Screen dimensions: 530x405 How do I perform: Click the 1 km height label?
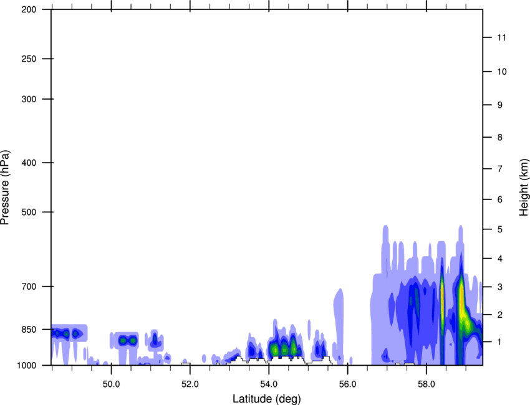500,342
